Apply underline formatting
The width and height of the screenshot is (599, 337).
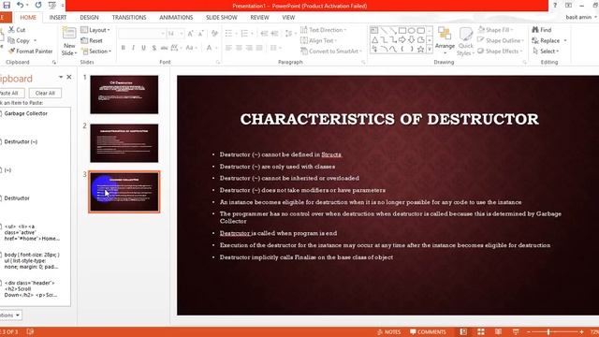click(143, 48)
